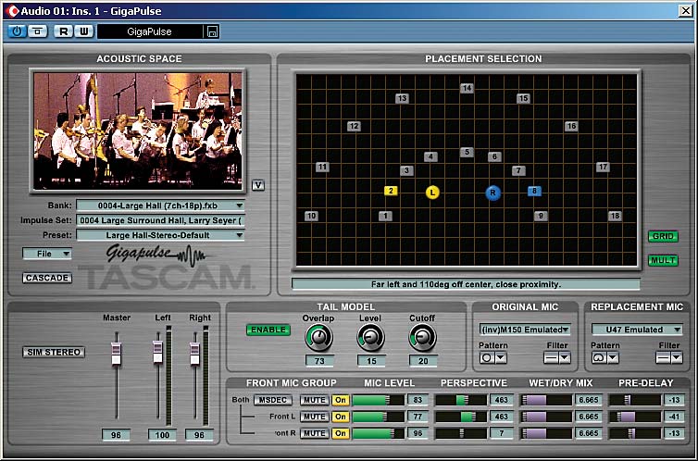Click the MSDEC button

[273, 400]
